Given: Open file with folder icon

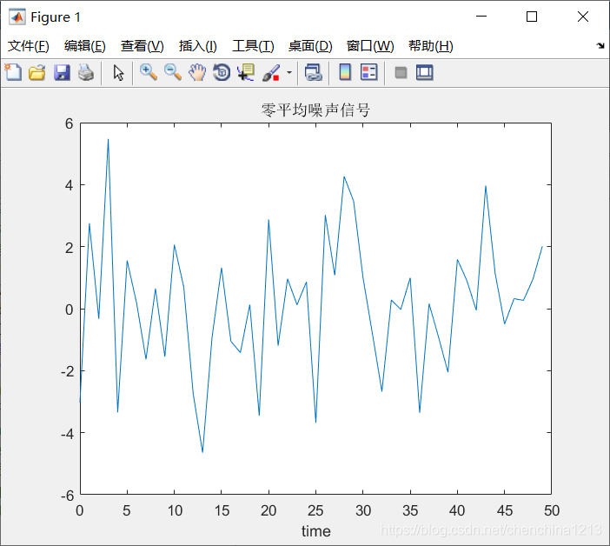Looking at the screenshot, I should point(37,73).
